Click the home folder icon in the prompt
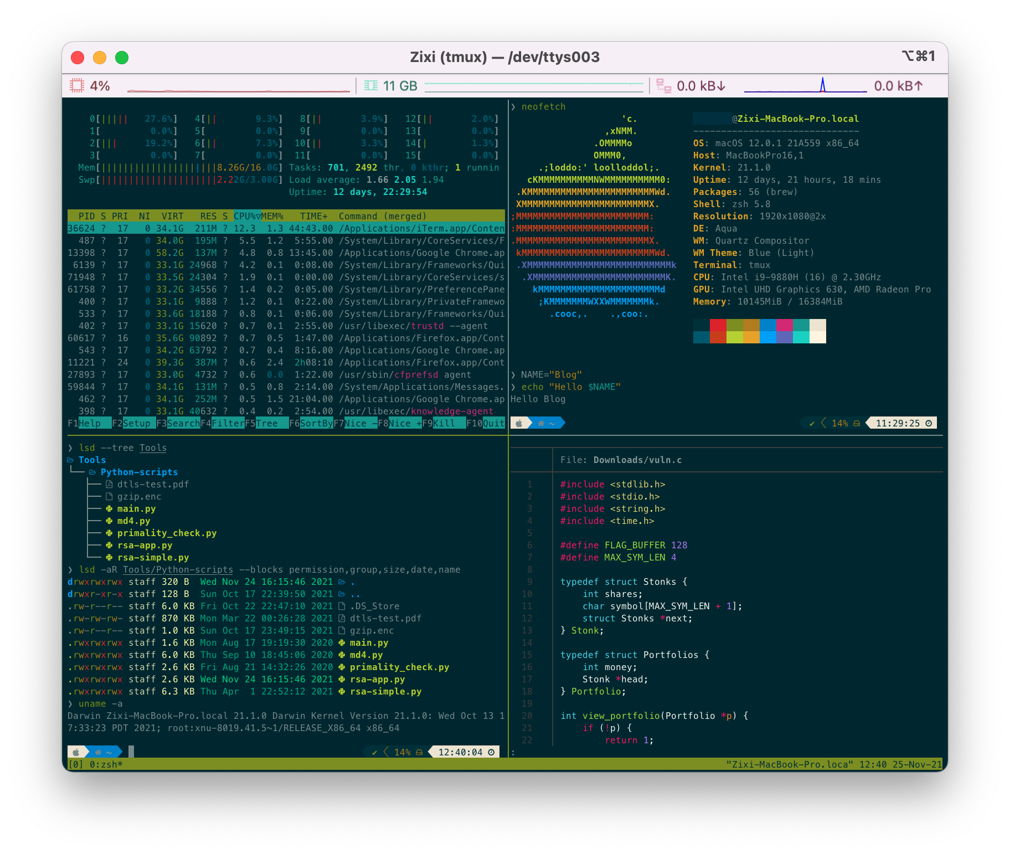The image size is (1010, 854). pos(540,423)
